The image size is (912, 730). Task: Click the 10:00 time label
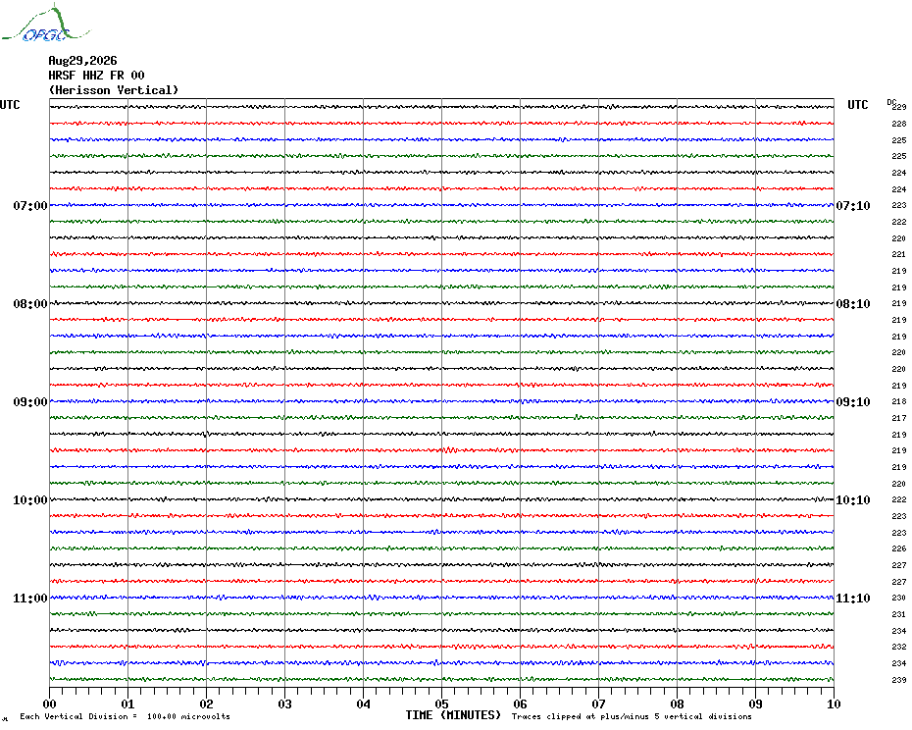coord(30,500)
